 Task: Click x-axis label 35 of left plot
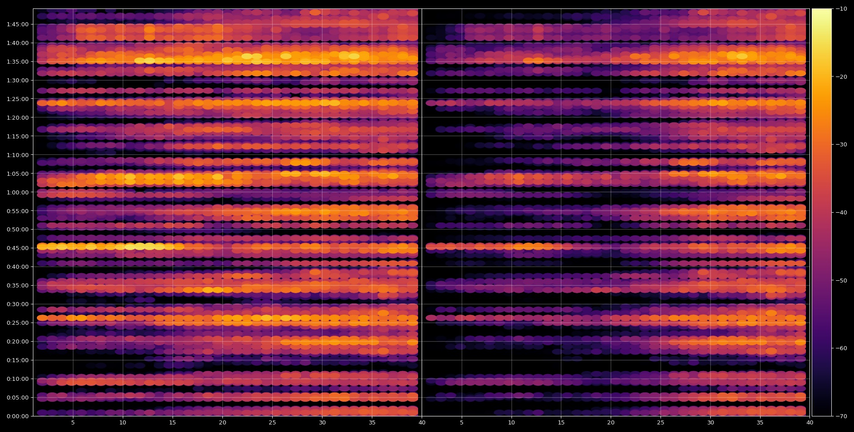click(372, 423)
